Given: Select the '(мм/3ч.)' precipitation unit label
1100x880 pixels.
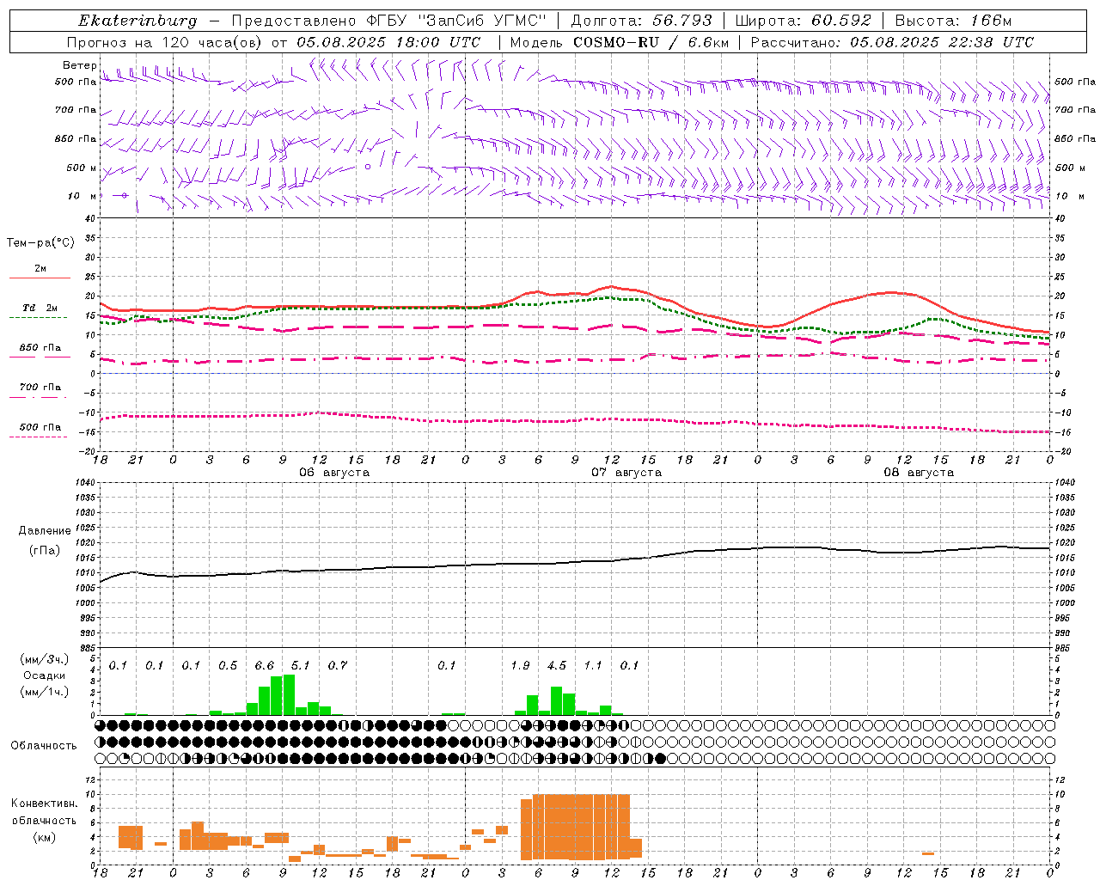Looking at the screenshot, I should pyautogui.click(x=45, y=659).
